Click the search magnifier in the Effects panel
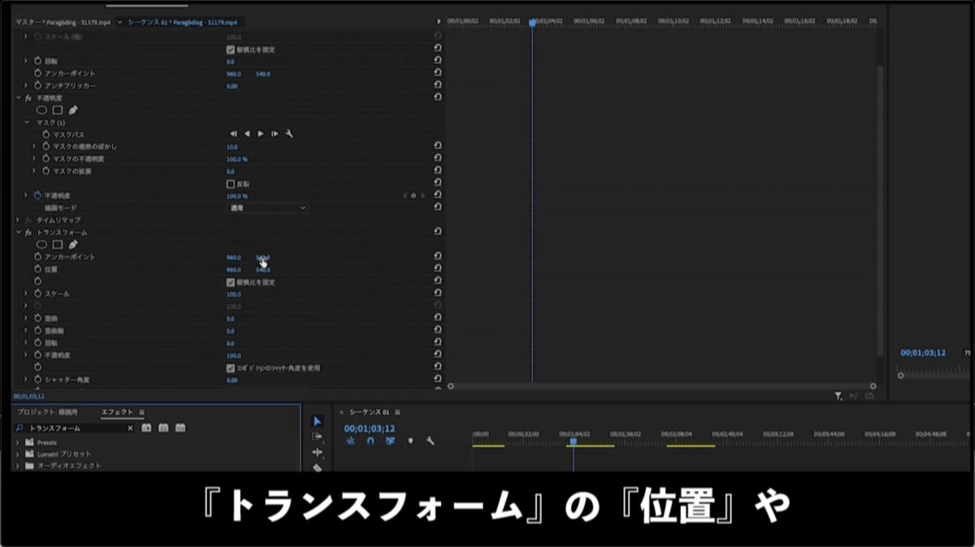The width and height of the screenshot is (975, 547). tap(19, 427)
